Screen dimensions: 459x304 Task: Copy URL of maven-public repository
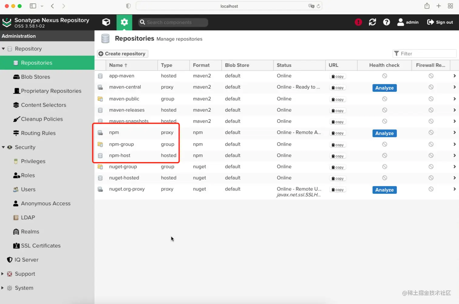[338, 100]
